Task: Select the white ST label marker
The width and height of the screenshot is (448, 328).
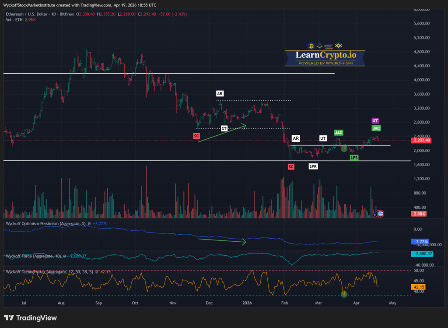Action: (x=224, y=128)
